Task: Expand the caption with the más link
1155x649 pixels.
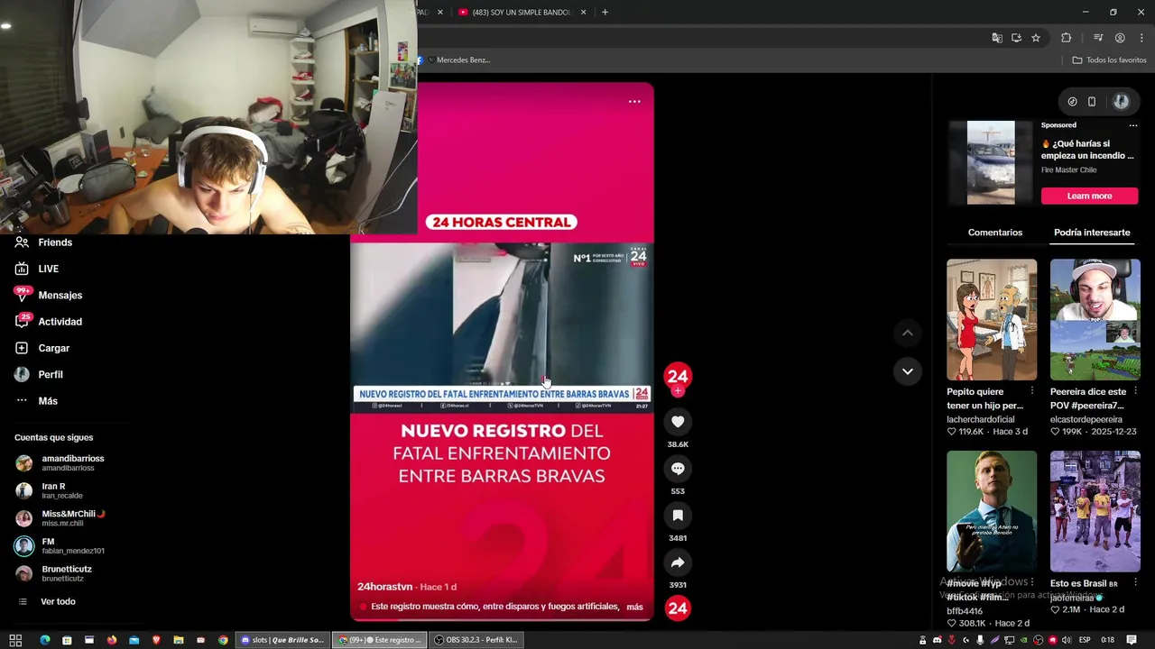Action: (x=634, y=607)
